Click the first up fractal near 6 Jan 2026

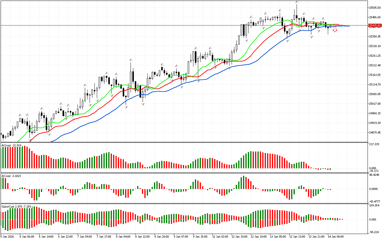(x=20, y=115)
